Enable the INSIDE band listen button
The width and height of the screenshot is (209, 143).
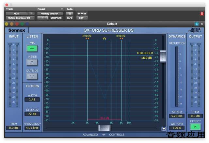pos(32,62)
